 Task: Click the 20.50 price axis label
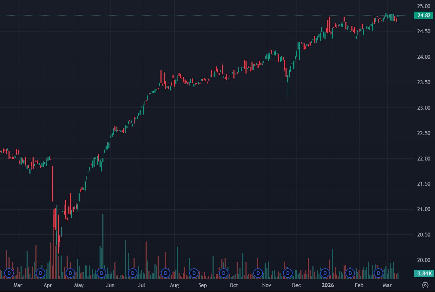(x=424, y=235)
